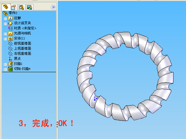Expand the 设计活页夹 tree node
The image size is (186, 139).
coord(5,24)
